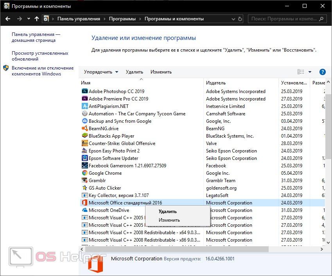Image resolution: width=332 pixels, height=276 pixels.
Task: Click the vertical scrollbar down arrow
Action: [x=328, y=243]
